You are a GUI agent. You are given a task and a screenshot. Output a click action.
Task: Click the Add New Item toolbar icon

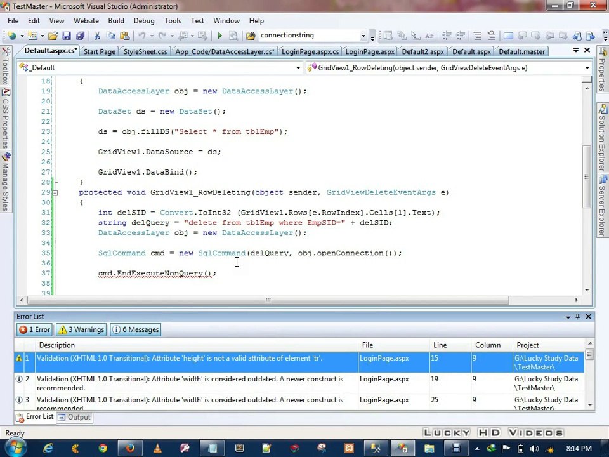click(x=33, y=36)
